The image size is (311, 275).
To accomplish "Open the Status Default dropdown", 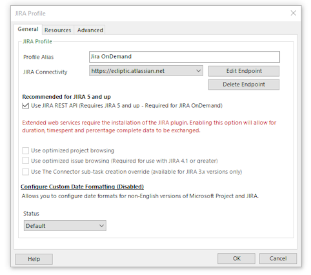I will click(65, 226).
